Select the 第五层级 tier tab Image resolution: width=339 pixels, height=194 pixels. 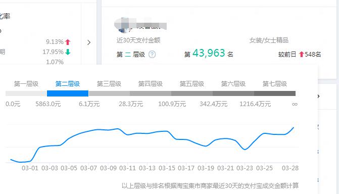pyautogui.click(x=192, y=84)
